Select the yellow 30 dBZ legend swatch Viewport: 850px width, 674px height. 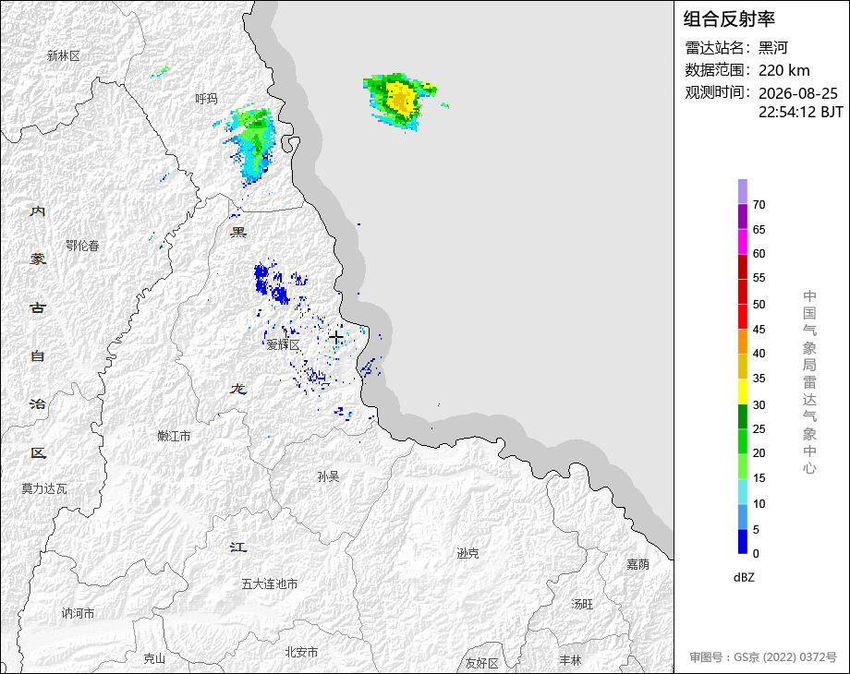pos(743,391)
